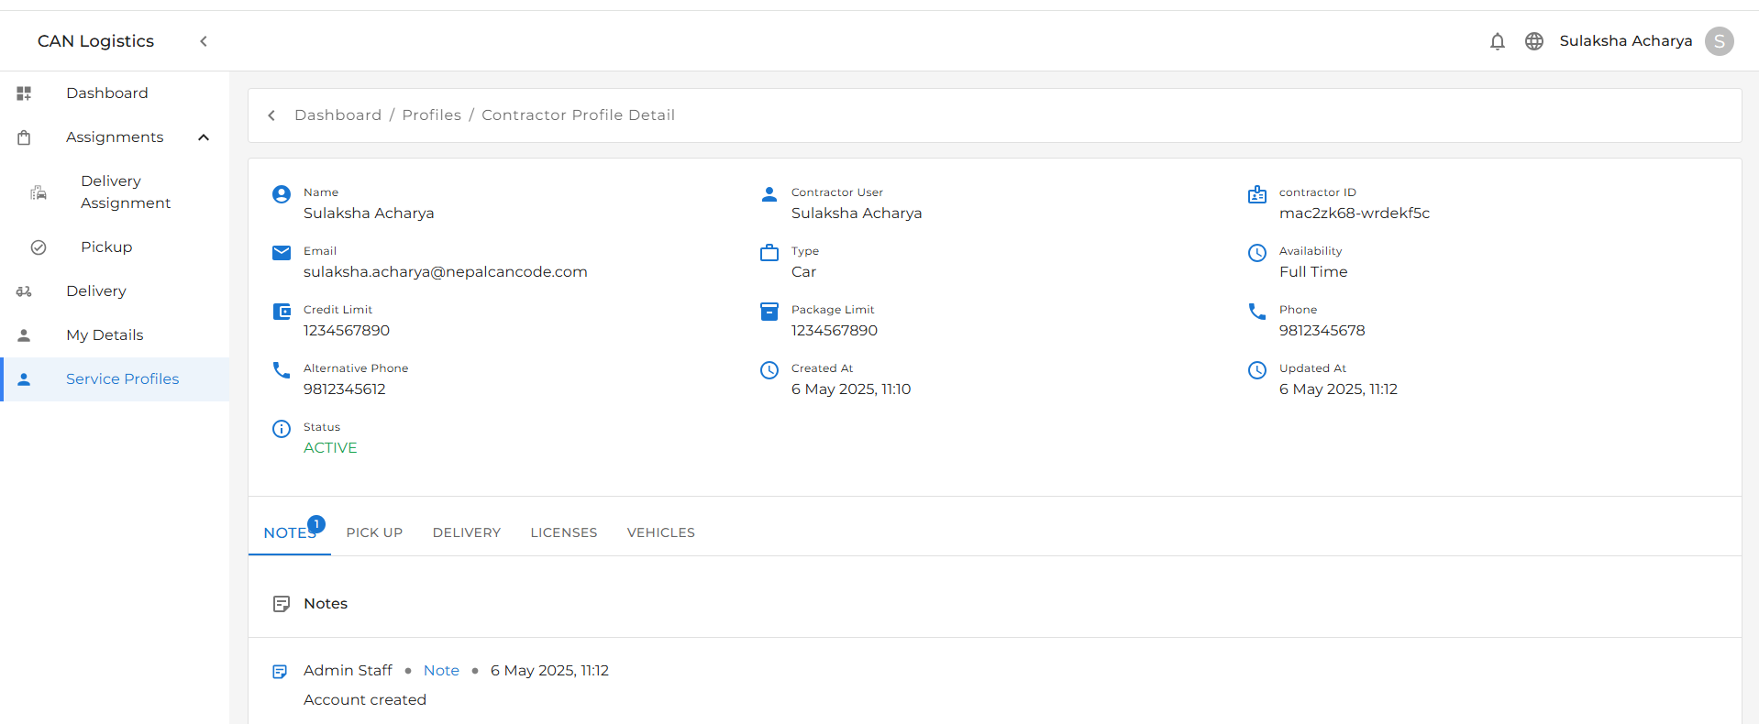
Task: Click the alternative phone 9812345612
Action: pos(345,389)
